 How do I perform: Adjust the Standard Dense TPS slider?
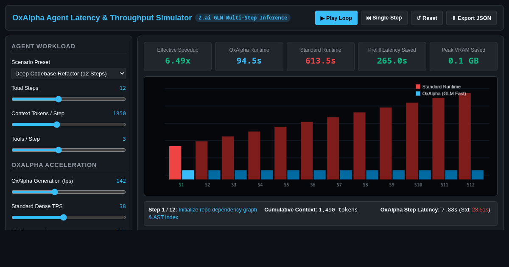click(x=69, y=217)
